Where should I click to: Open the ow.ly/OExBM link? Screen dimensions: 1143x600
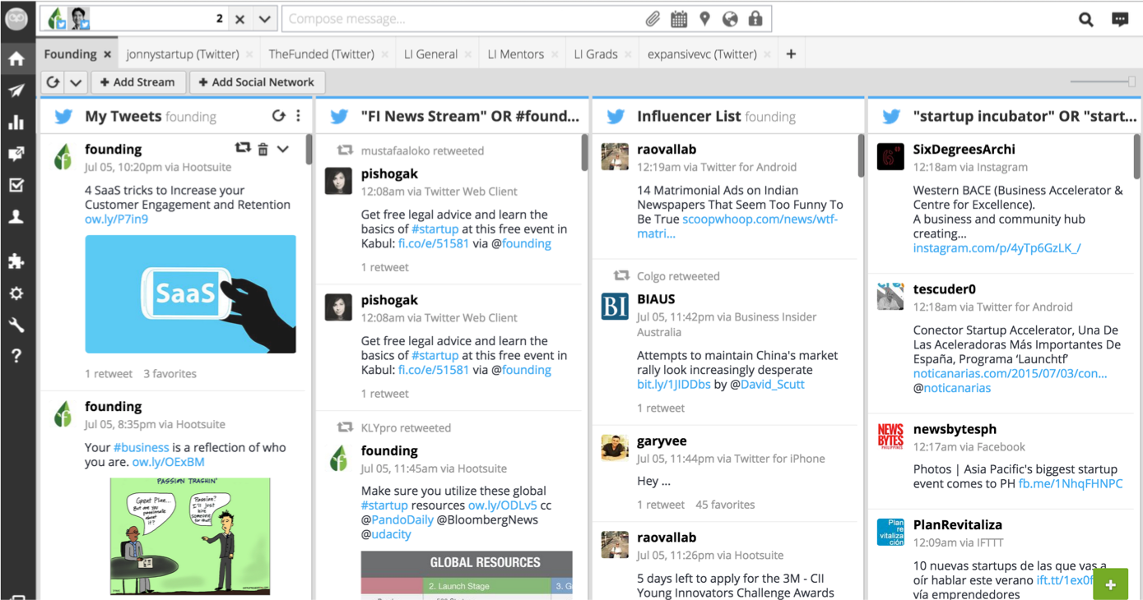coord(169,462)
